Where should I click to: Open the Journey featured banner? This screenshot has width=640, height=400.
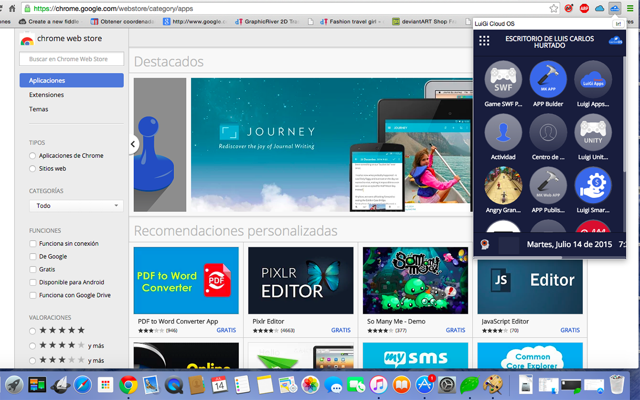tap(331, 144)
